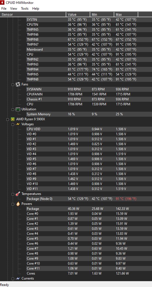Select the Chassis #1 fan row
The image size is (152, 287).
89,99
